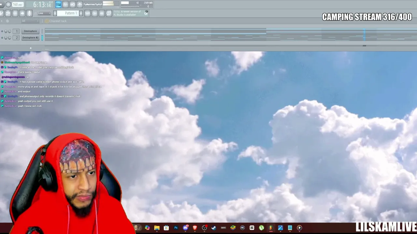The image size is (417, 234).
Task: Open Notepad from the taskbar
Action: (x=290, y=228)
